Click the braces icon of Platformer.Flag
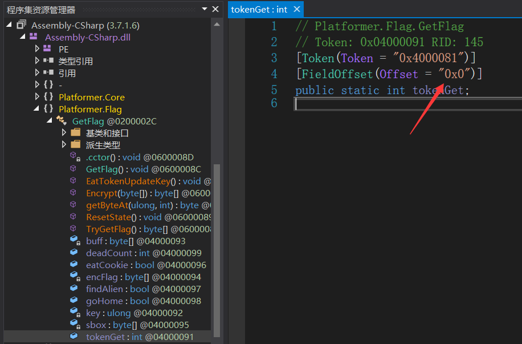This screenshot has height=344, width=522. coord(48,108)
